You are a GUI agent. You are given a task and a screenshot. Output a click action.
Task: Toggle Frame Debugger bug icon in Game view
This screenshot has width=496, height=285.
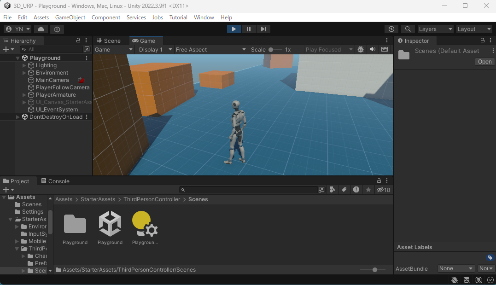coord(361,49)
